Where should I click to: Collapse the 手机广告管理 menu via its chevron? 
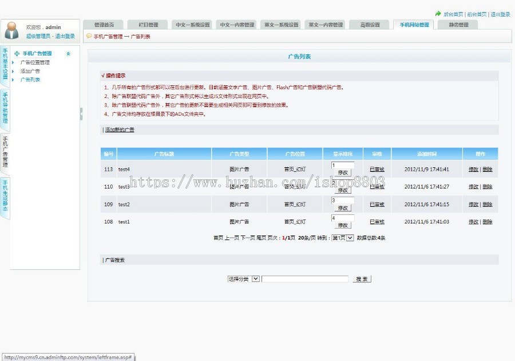click(x=68, y=53)
